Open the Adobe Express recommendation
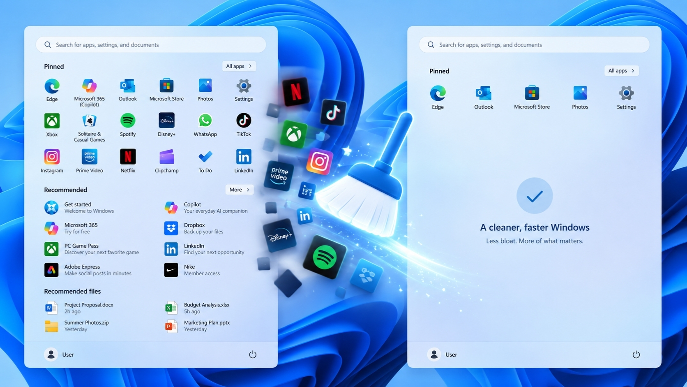 (88, 270)
